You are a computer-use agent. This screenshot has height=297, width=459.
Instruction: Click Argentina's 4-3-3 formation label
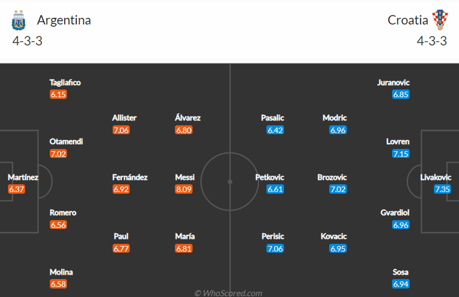click(27, 41)
